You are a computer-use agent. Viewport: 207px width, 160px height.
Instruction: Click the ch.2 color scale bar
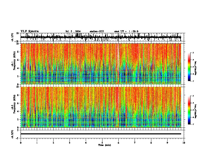click(x=189, y=110)
